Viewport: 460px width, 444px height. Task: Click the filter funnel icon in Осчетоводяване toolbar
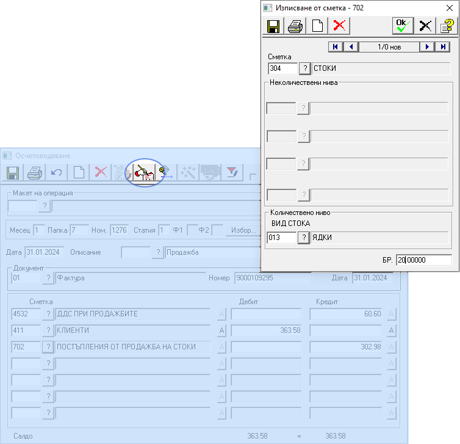[232, 173]
